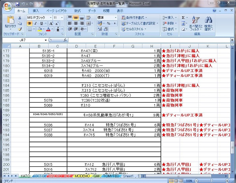Viewport: 236px width, 183px height.
Task: Click the Clear eraser icon
Action: 183,29
